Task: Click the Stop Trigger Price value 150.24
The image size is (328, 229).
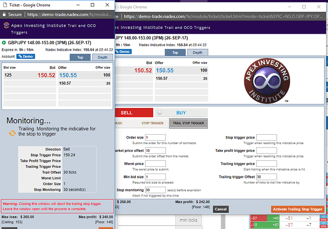Action: [x=69, y=155]
